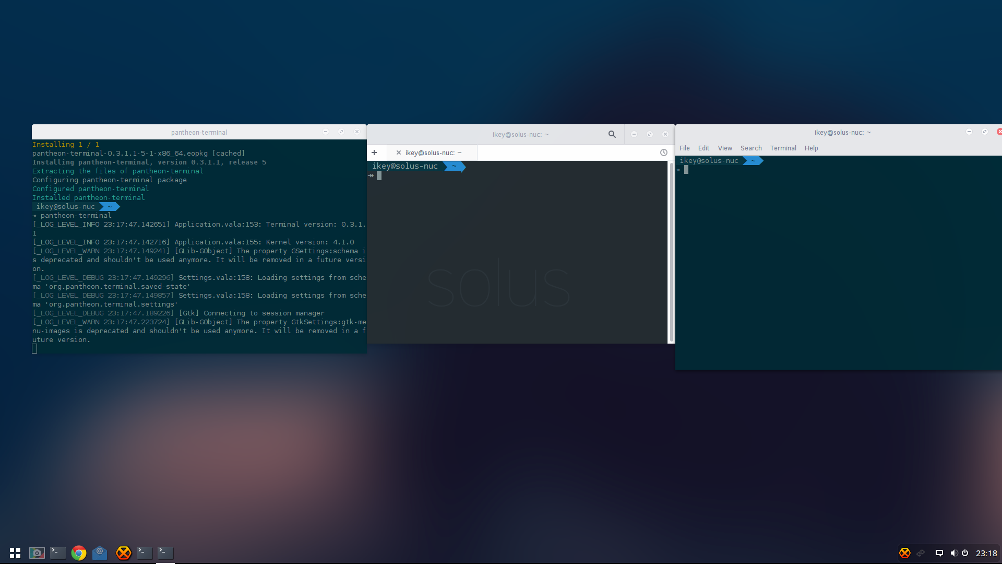Click the 'Configured pantheon-terminal' line
This screenshot has width=1002, height=564.
pyautogui.click(x=91, y=189)
